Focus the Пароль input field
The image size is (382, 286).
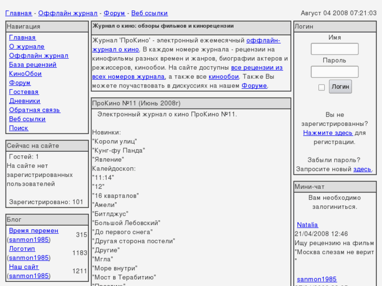(x=335, y=72)
